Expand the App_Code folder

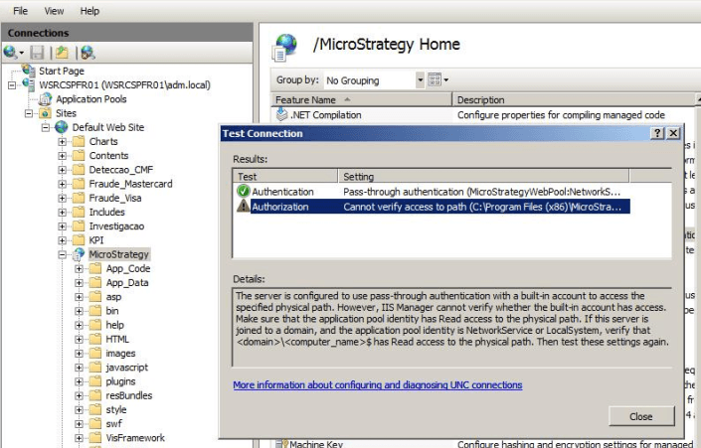pos(80,269)
